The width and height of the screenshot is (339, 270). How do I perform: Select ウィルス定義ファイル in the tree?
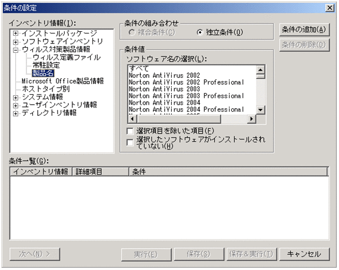67,57
